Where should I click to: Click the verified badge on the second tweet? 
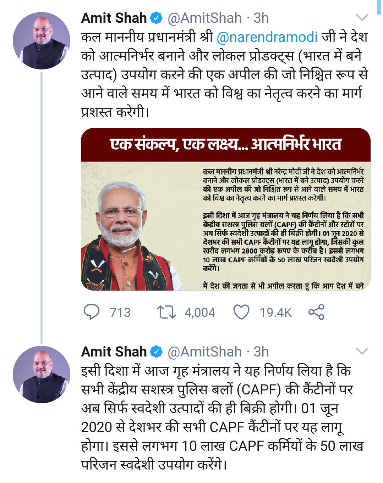[x=156, y=352]
